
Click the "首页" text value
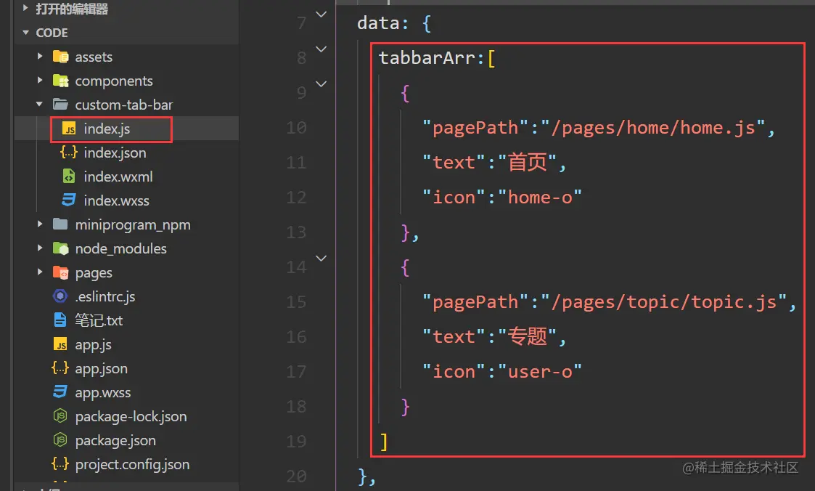528,162
